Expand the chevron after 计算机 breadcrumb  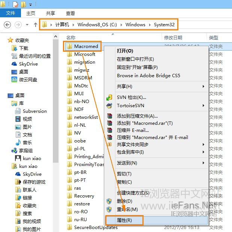[x=73, y=25]
